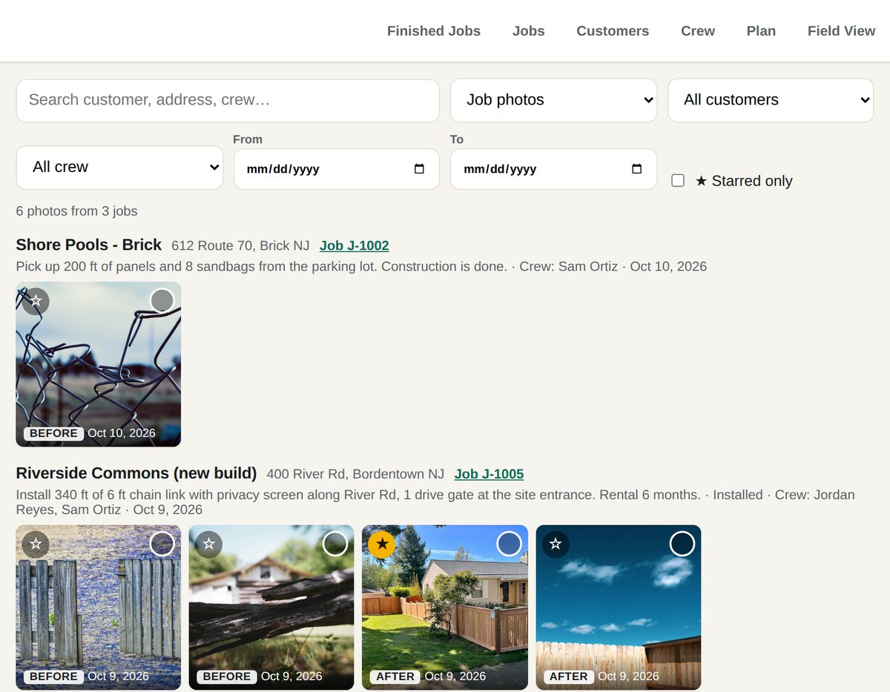Open the Job photos dropdown
Image resolution: width=890 pixels, height=692 pixels.
[x=553, y=100]
